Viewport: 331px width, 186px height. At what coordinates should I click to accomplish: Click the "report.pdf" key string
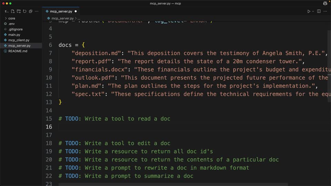[x=91, y=61]
